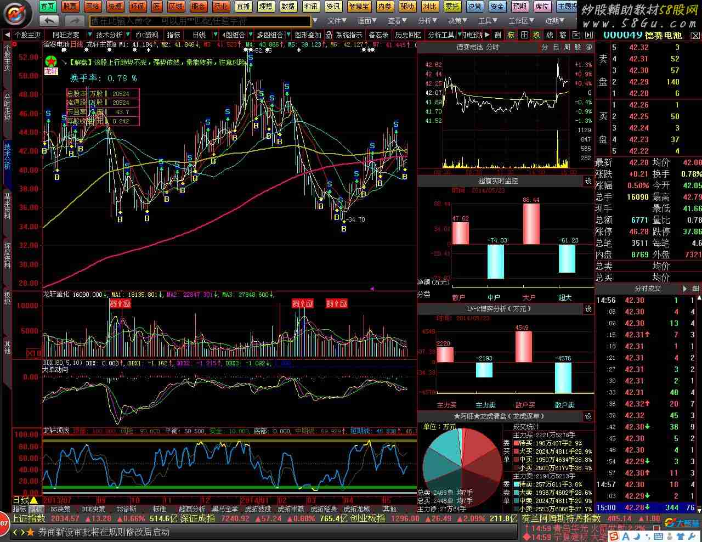
Task: Open the 工具 dropdown menu
Action: click(488, 21)
